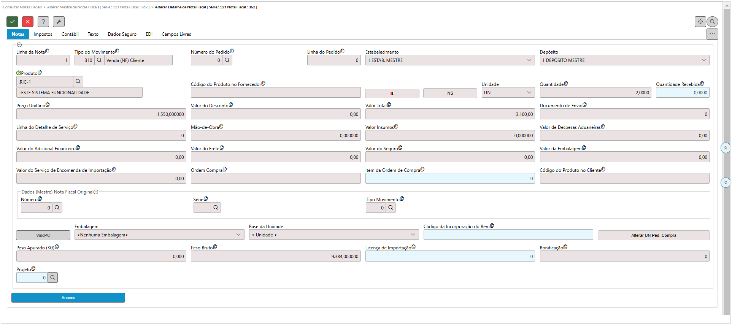Open the Embalagem dropdown
The image size is (732, 325).
[159, 235]
